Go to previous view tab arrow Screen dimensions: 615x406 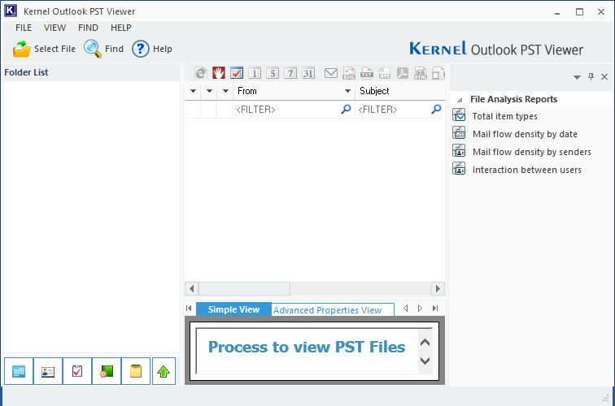pyautogui.click(x=406, y=308)
